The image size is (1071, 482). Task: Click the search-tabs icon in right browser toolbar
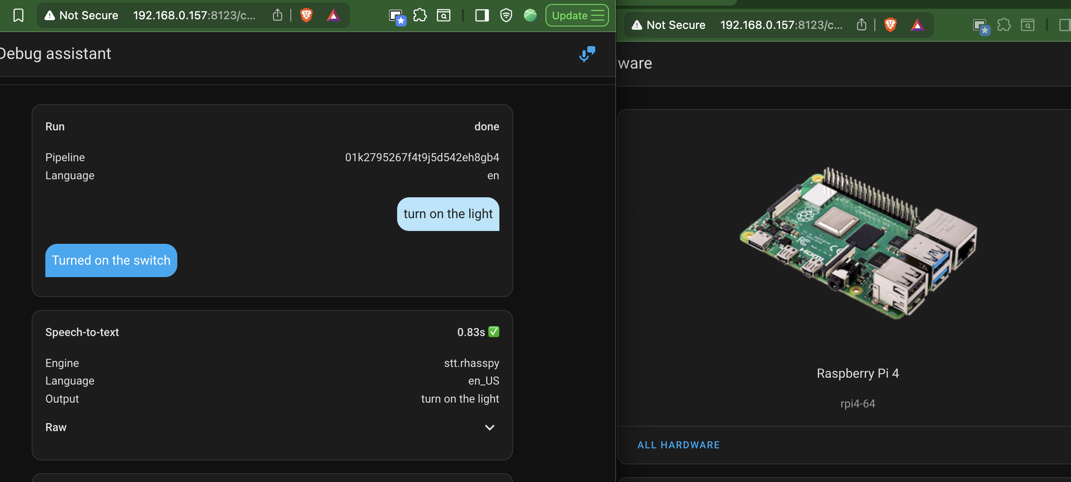pos(1027,25)
